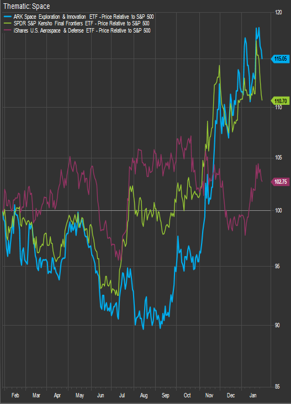
Task: Select the SPDR S&P Kensho Final Frontiers legend label
Action: (81, 24)
